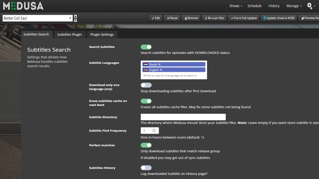Viewport: 319px width, 179px height.
Task: Click Force Full Update button
Action: [x=244, y=18]
